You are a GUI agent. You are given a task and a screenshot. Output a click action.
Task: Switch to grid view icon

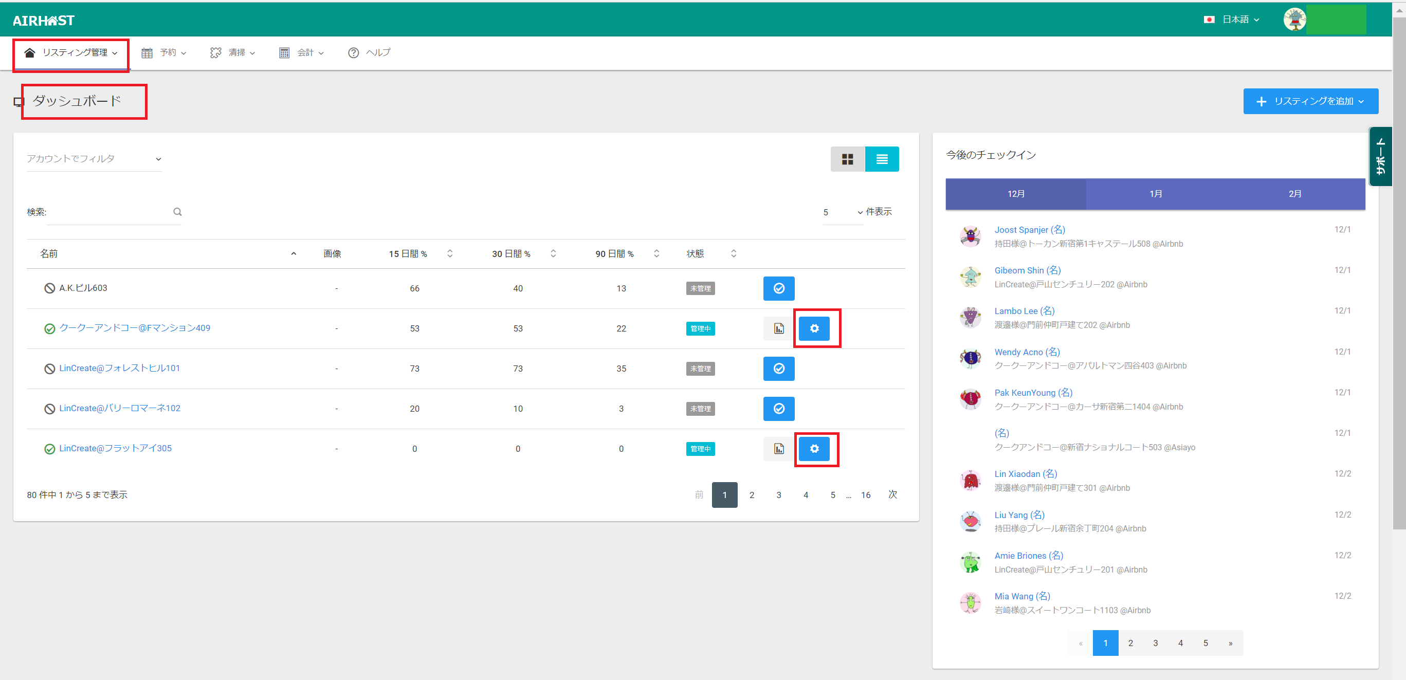(847, 159)
